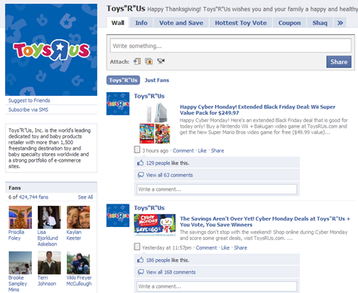Open Brooke Sampley Mims' name link
358x293 pixels.
pyautogui.click(x=18, y=284)
